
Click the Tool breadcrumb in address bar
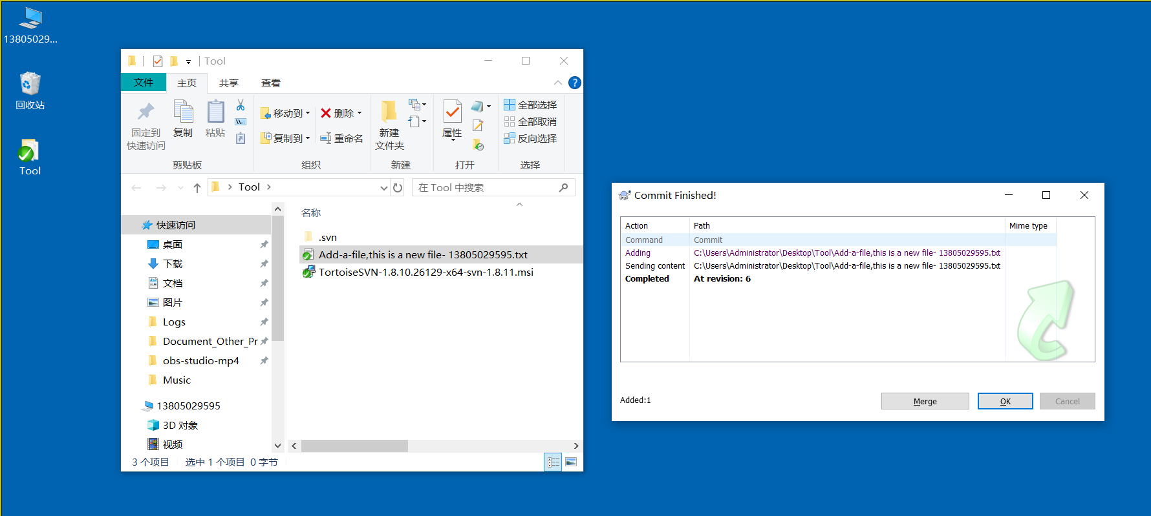click(x=249, y=187)
